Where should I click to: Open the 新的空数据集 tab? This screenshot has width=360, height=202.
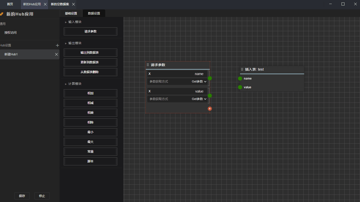(x=60, y=4)
